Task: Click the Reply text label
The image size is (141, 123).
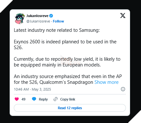Action: coord(43,99)
